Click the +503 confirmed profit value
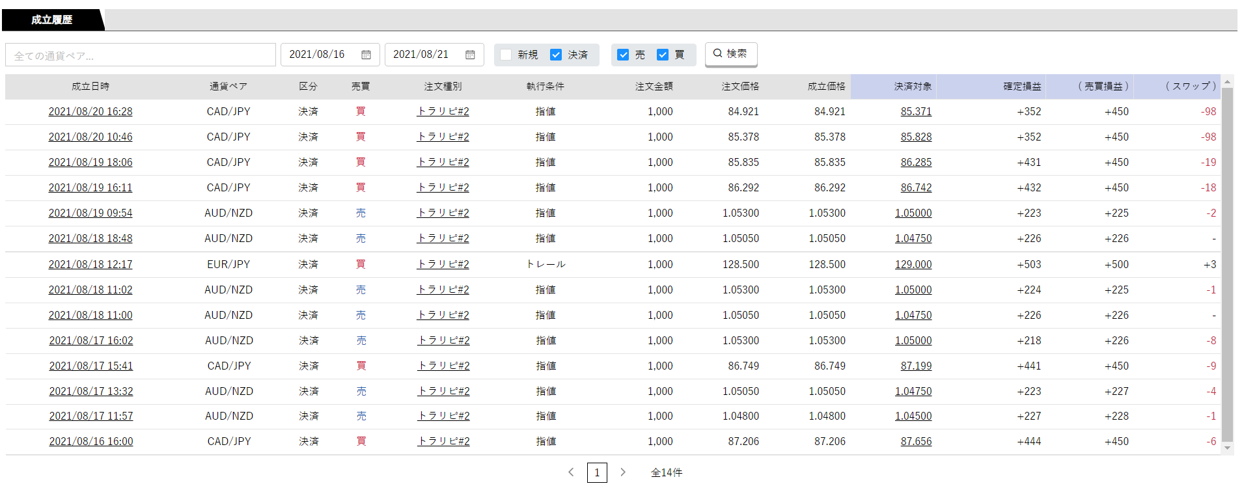This screenshot has height=488, width=1244. [1029, 264]
